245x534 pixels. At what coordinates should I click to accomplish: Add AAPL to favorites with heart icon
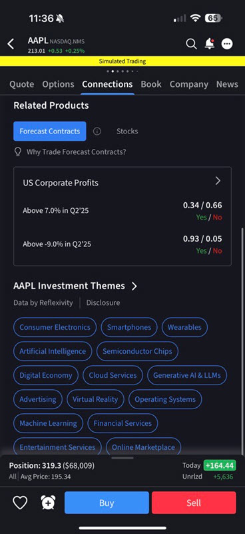point(20,503)
